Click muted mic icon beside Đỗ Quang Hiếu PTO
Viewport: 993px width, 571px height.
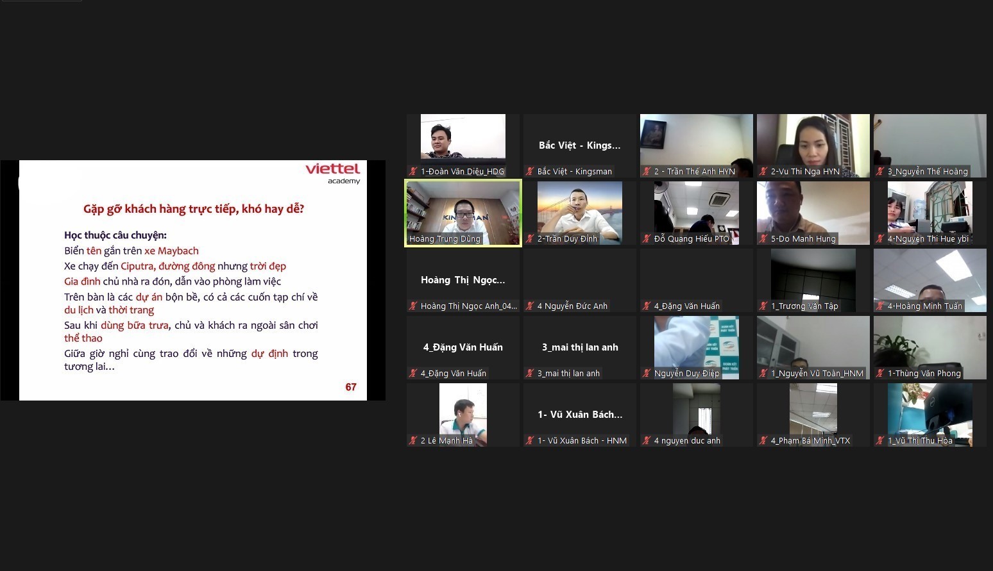point(647,239)
